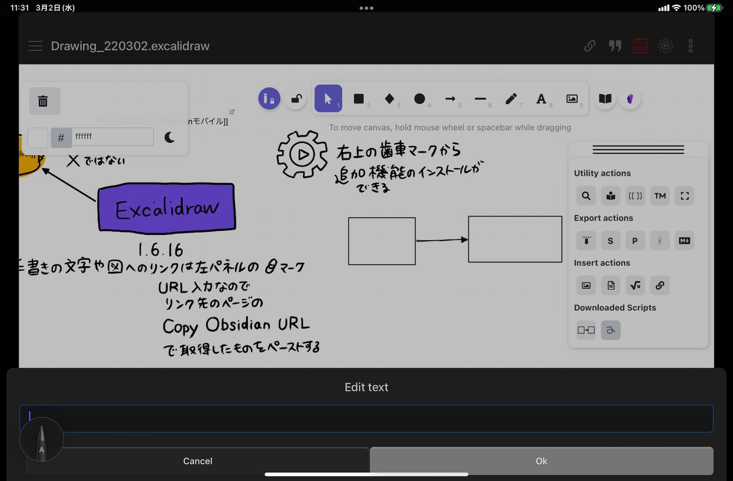Open Excalidraw script store gear icon
Viewport: 733px width, 481px height.
(x=665, y=46)
